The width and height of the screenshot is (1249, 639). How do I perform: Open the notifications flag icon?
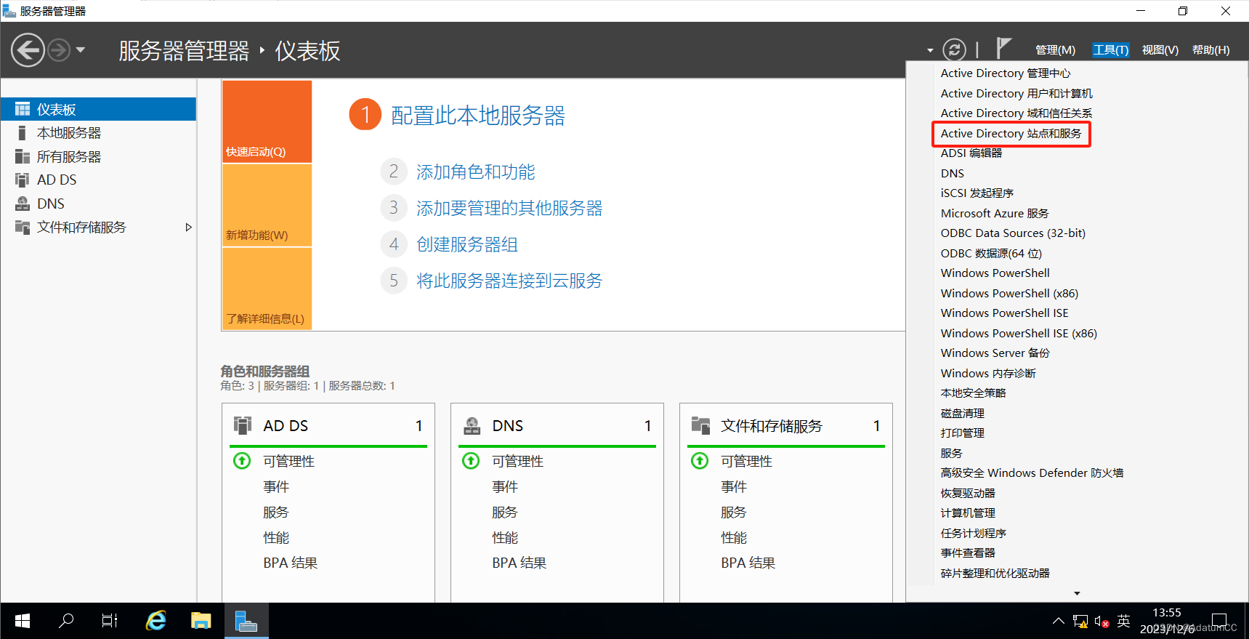[1003, 48]
